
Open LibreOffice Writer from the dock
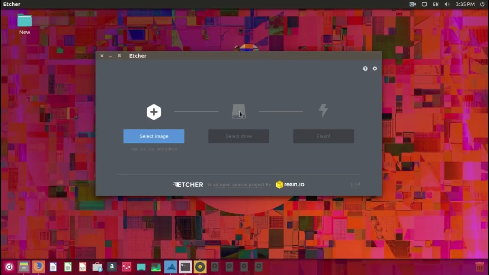[x=53, y=267]
